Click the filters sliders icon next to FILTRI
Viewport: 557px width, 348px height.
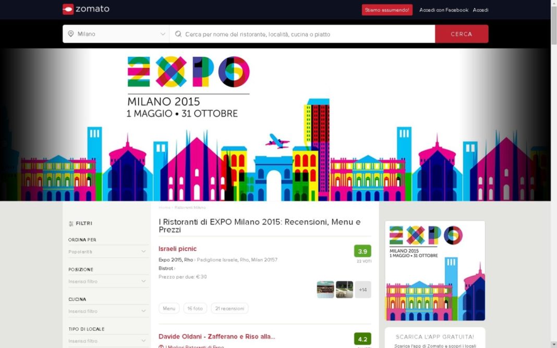tap(71, 223)
